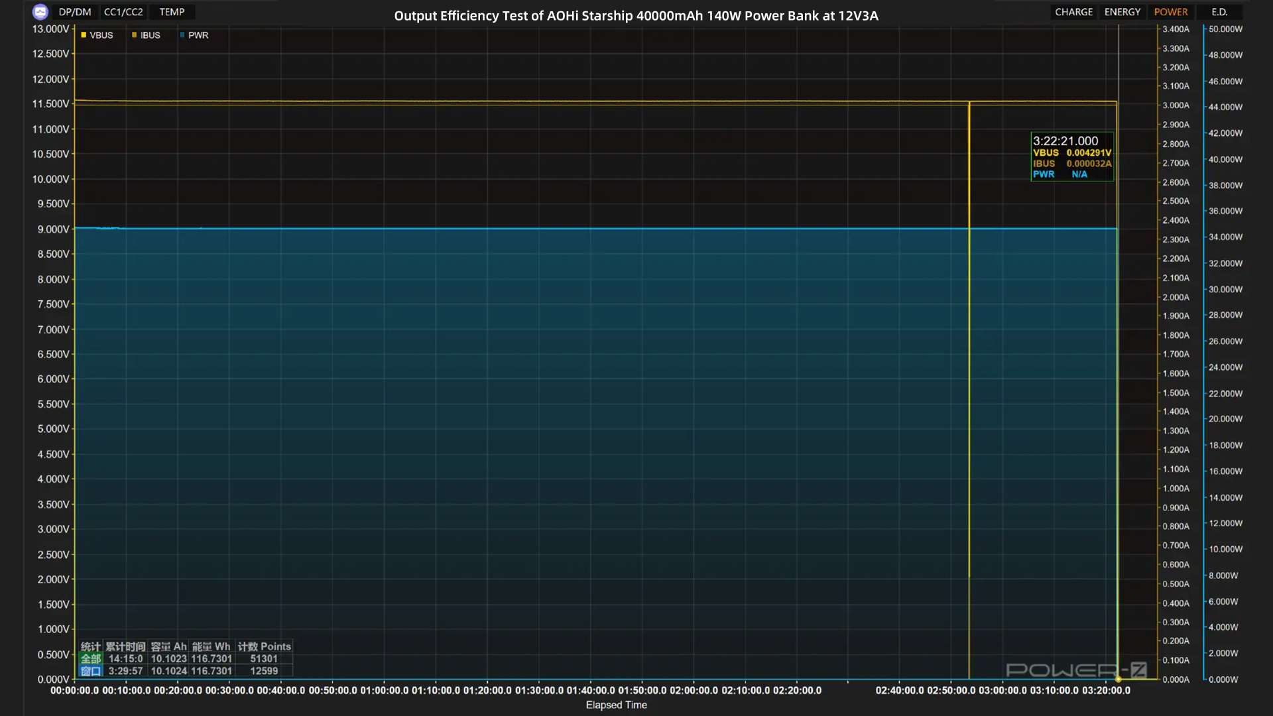Click the IBUS legend label
Viewport: 1273px width, 716px height.
151,35
